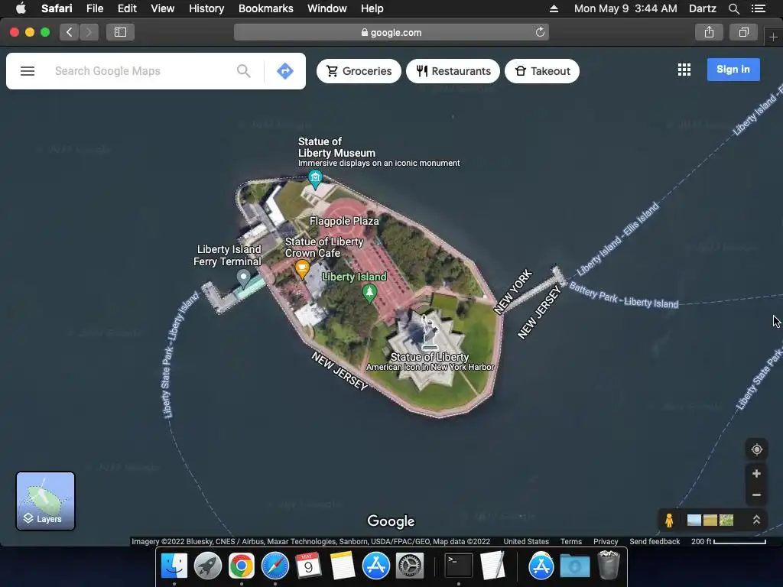Open the Bookmarks menu
The width and height of the screenshot is (783, 587).
(x=265, y=8)
